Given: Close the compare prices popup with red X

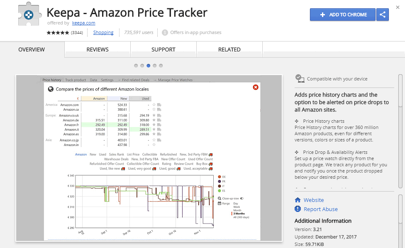Looking at the screenshot, I should [x=256, y=87].
